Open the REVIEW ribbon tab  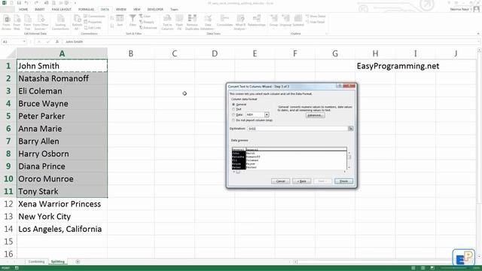point(121,10)
